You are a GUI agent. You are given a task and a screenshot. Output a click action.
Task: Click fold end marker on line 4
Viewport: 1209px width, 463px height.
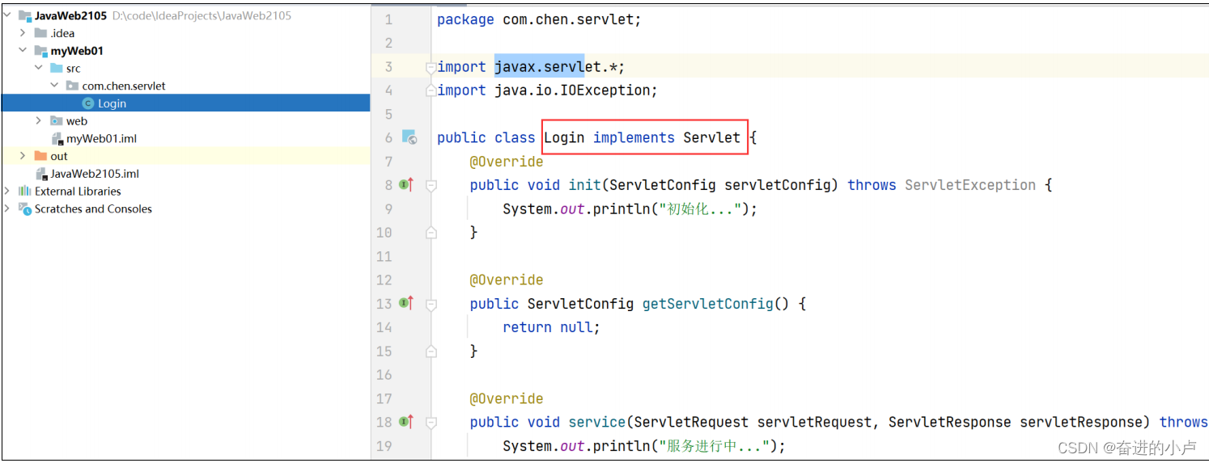click(x=431, y=90)
